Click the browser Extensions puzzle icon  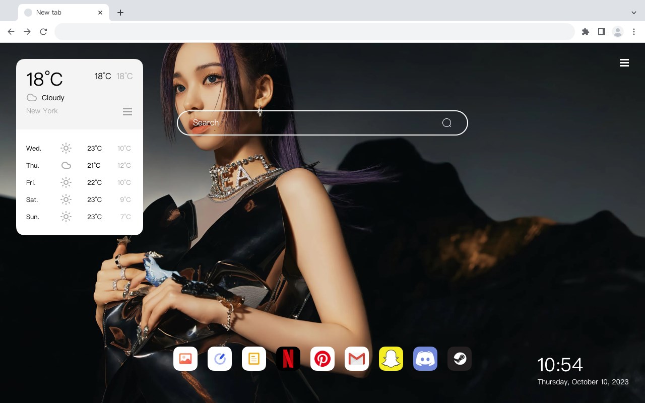pyautogui.click(x=585, y=32)
